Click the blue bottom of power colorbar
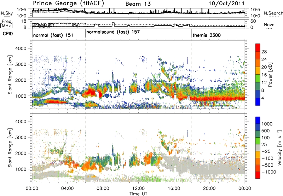Viewport: 283px width, 196px height. coord(258,103)
